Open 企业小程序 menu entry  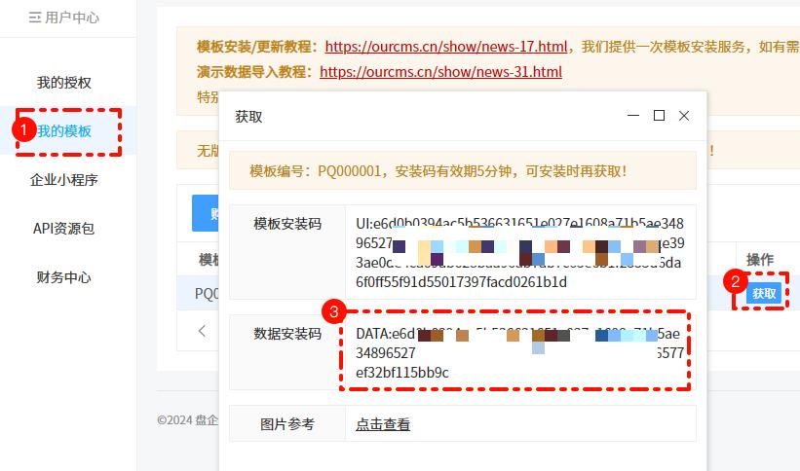(63, 180)
